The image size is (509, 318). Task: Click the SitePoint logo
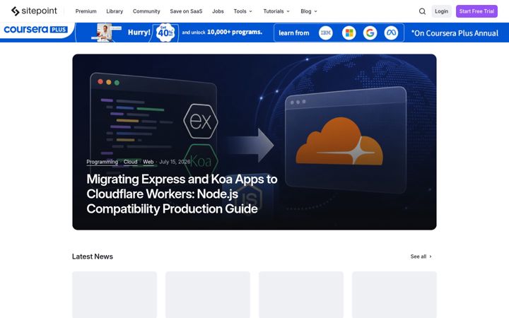click(34, 11)
